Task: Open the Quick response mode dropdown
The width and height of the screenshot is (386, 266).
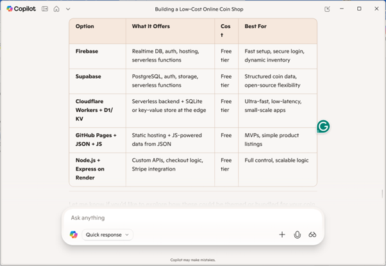Action: click(107, 235)
